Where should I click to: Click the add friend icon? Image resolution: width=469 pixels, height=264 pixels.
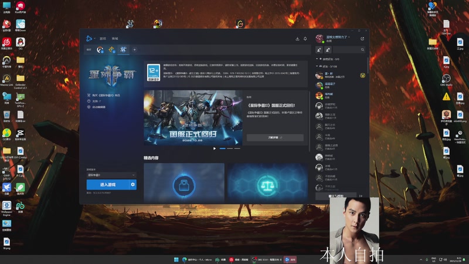pyautogui.click(x=319, y=50)
